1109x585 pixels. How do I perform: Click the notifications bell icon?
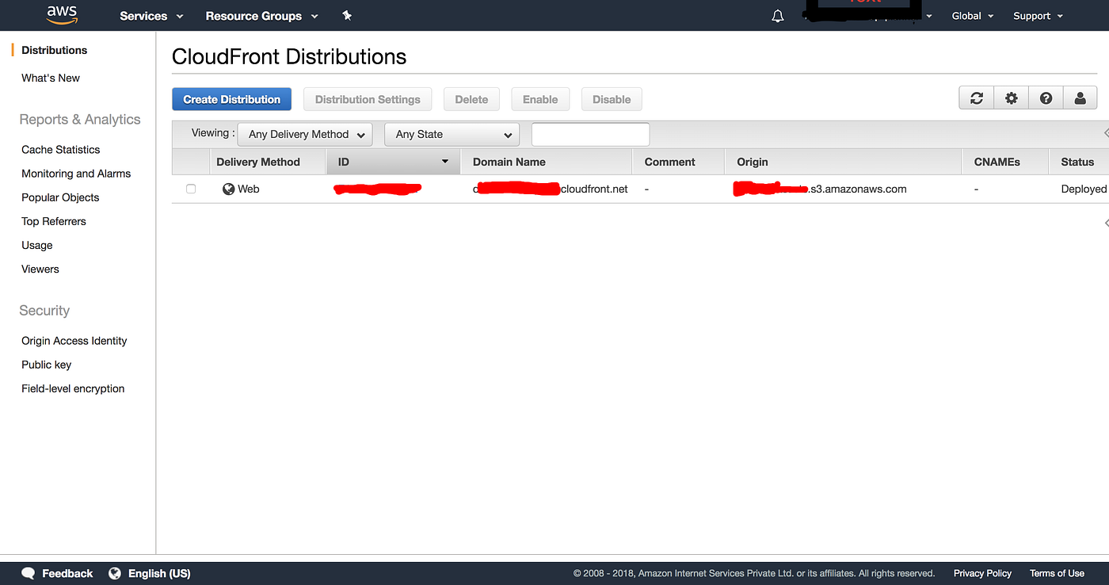(777, 15)
